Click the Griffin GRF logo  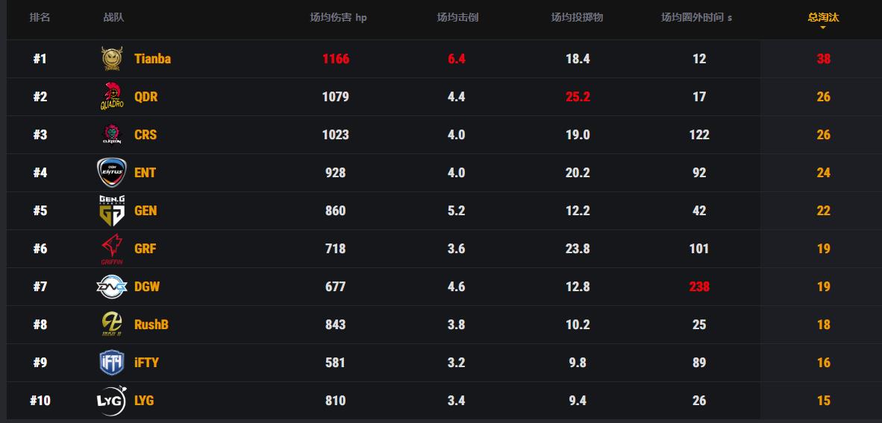pos(112,249)
